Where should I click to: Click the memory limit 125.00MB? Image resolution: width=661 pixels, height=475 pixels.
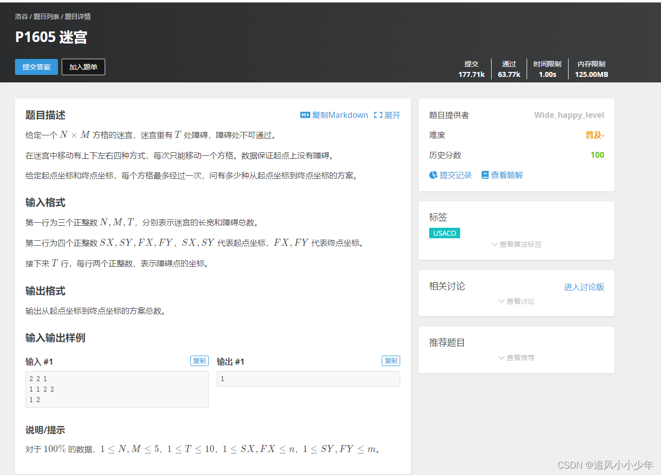point(592,74)
